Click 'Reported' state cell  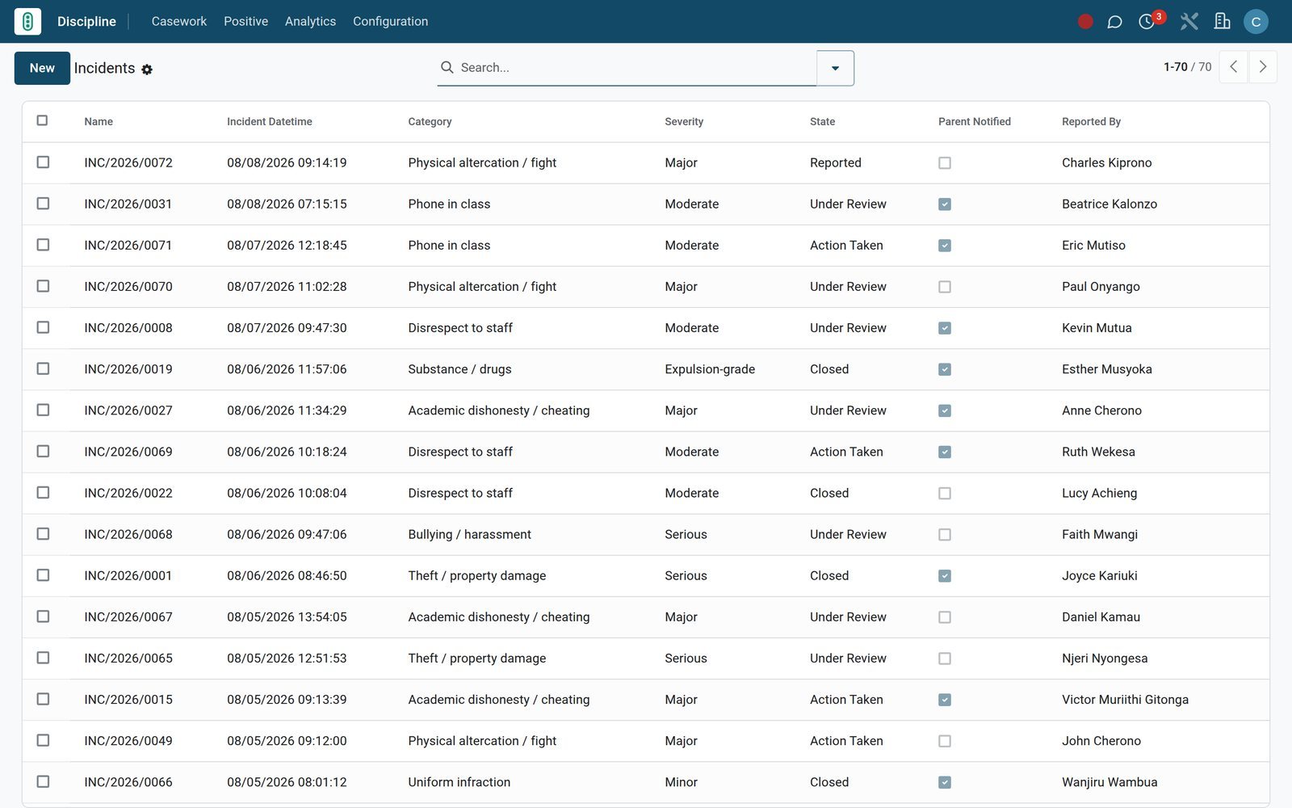coord(835,163)
